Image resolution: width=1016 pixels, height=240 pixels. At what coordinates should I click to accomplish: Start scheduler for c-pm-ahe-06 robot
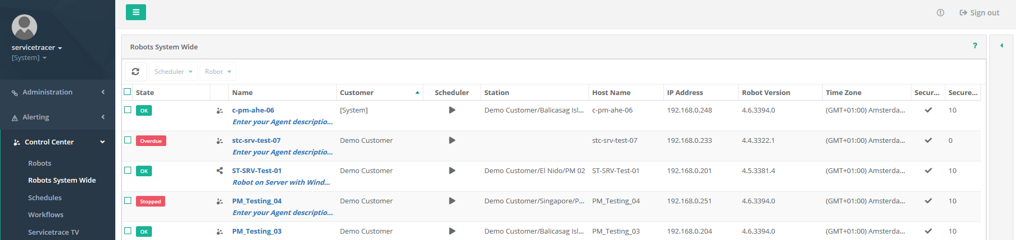[x=452, y=110]
